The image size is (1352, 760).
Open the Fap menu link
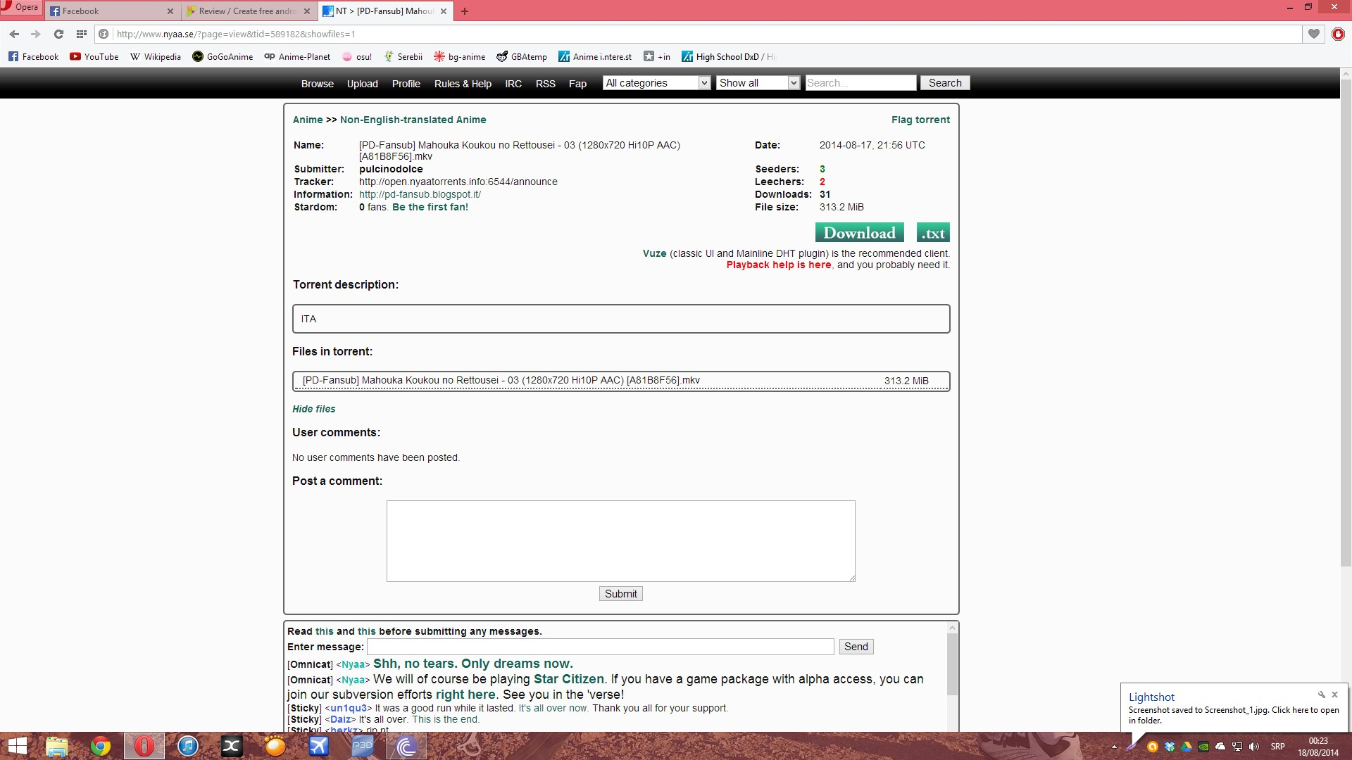tap(577, 84)
